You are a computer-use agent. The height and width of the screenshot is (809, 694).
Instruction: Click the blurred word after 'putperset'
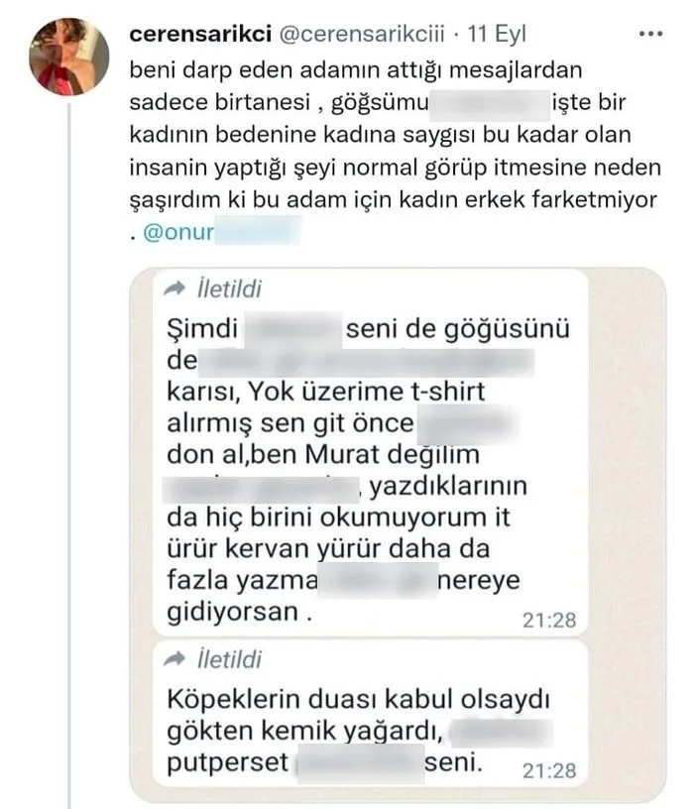354,764
